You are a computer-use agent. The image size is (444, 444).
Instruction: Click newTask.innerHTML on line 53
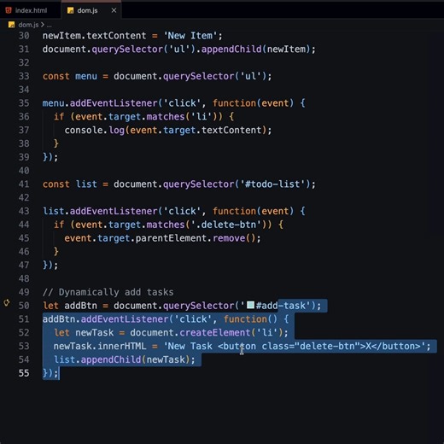[x=100, y=347]
